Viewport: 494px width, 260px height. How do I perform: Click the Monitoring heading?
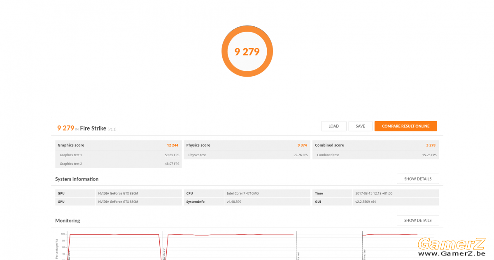68,220
